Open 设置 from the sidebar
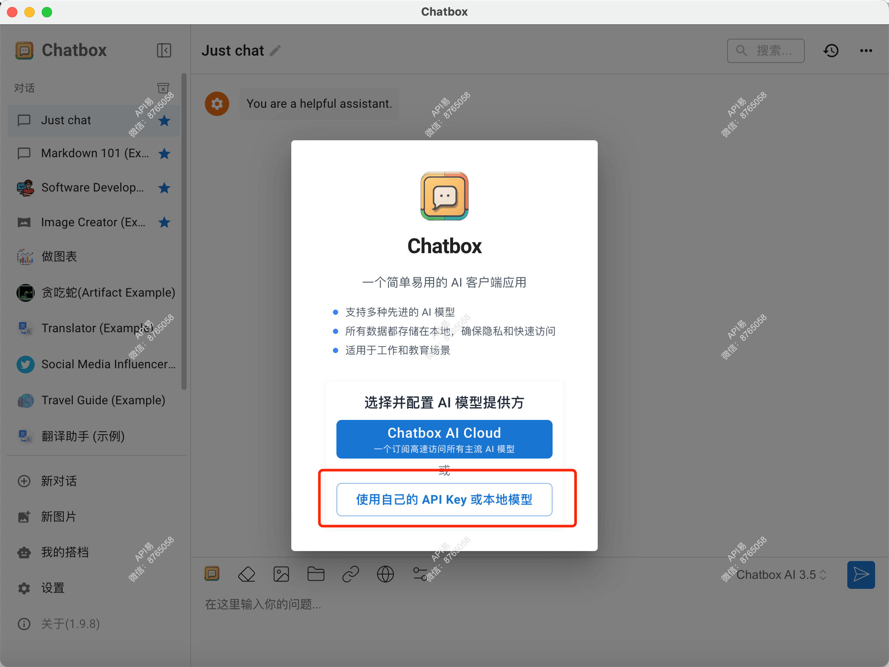Viewport: 889px width, 667px height. (x=53, y=588)
